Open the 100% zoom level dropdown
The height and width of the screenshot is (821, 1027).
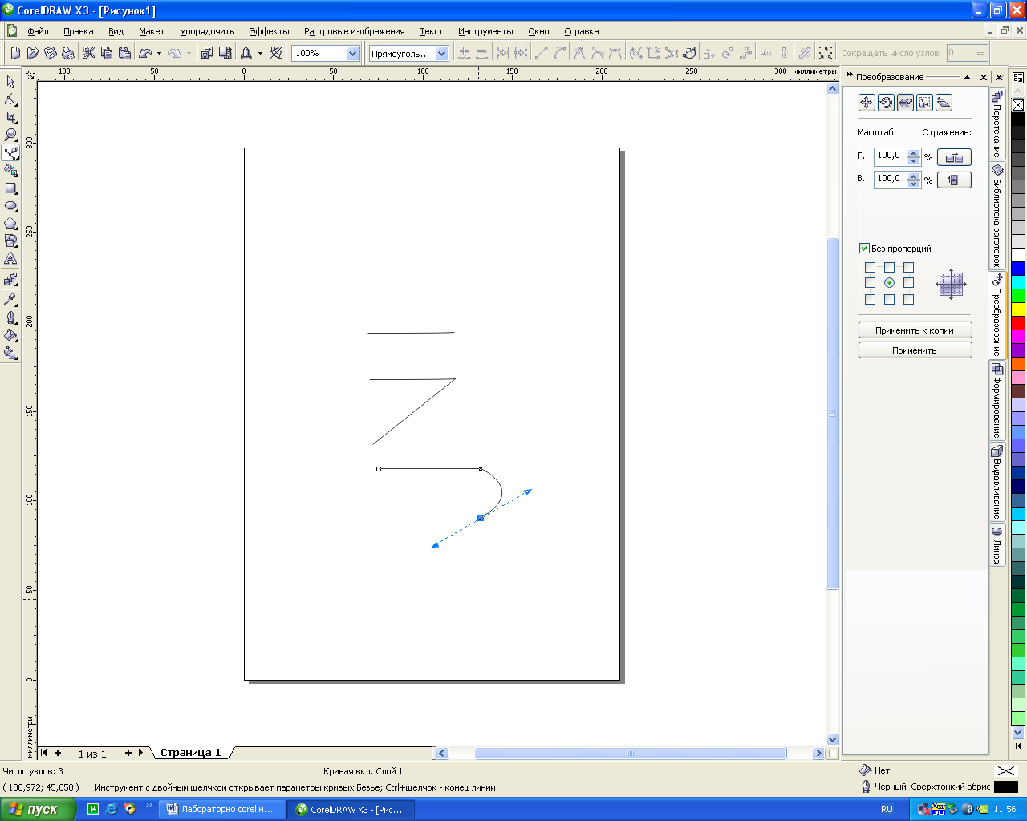click(352, 54)
